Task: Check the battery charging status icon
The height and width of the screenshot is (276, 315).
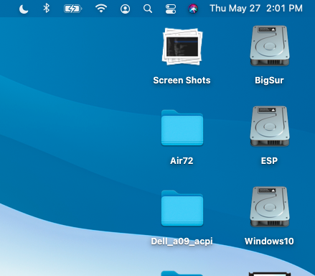Action: click(x=73, y=9)
